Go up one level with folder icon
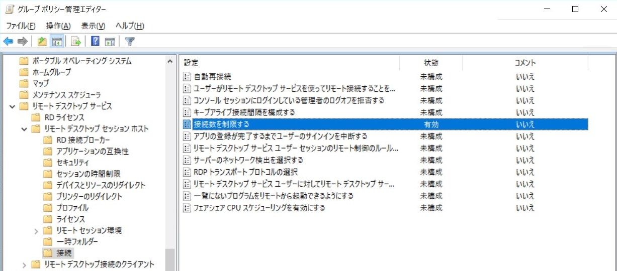Image resolution: width=617 pixels, height=271 pixels. click(42, 42)
